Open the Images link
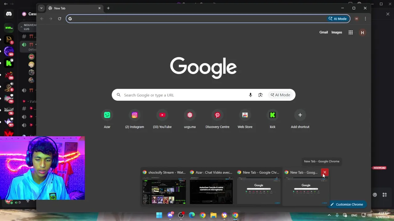Image resolution: width=394 pixels, height=221 pixels. tap(337, 32)
